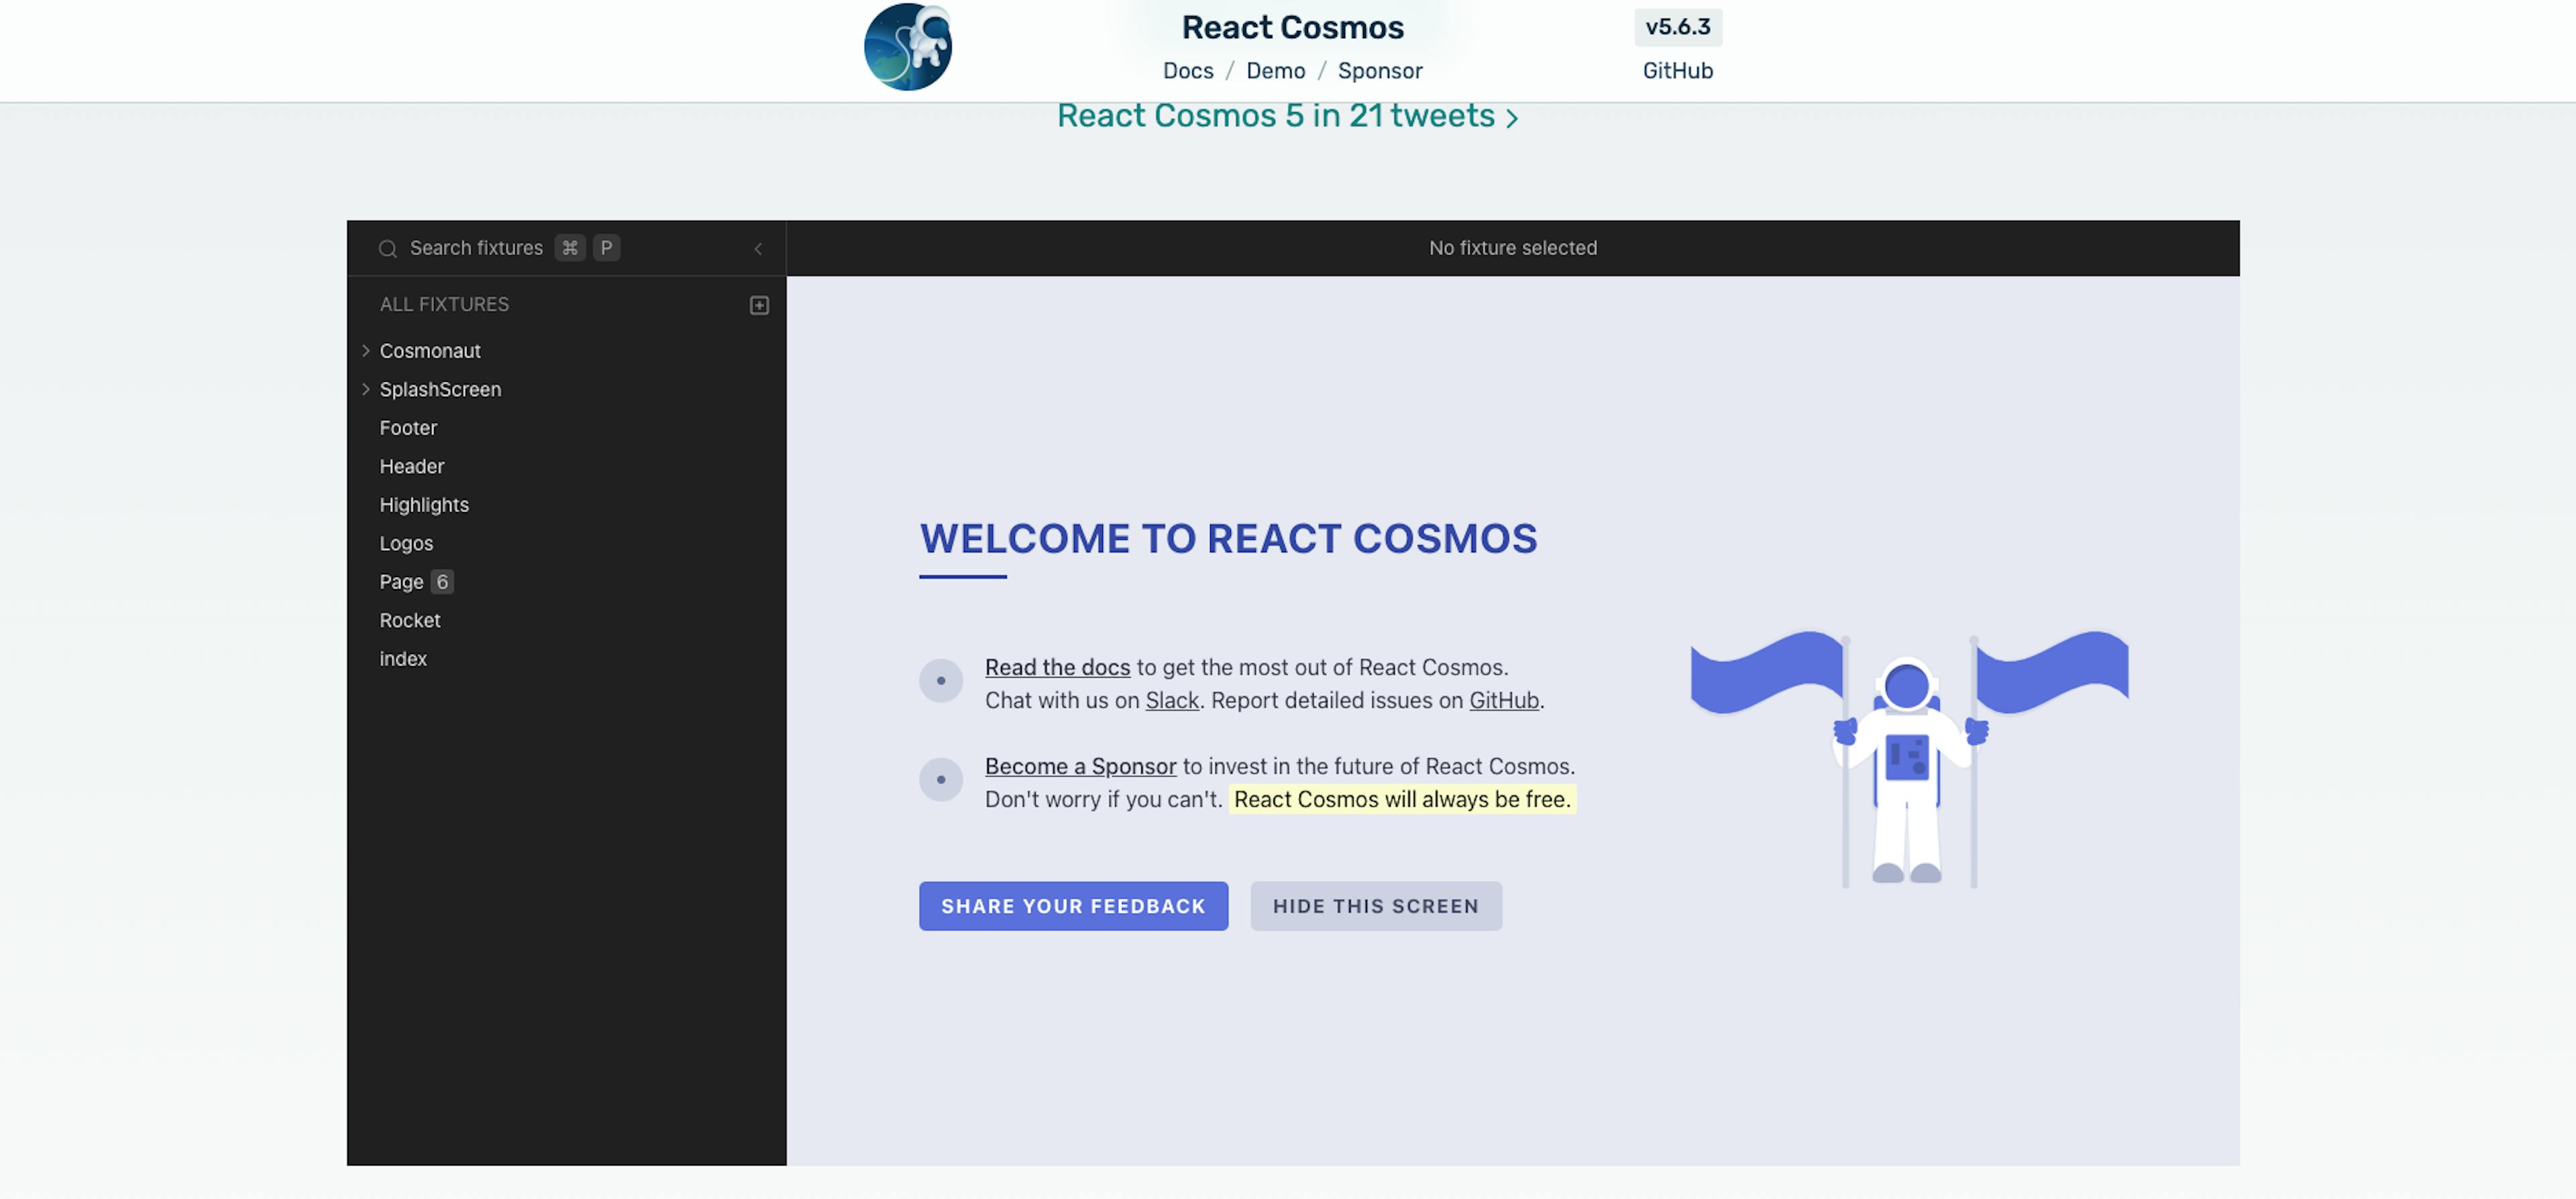2576x1199 pixels.
Task: Open the Rocket fixture
Action: [410, 621]
